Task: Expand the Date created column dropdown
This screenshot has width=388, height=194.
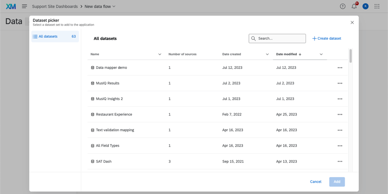Action: click(x=267, y=54)
